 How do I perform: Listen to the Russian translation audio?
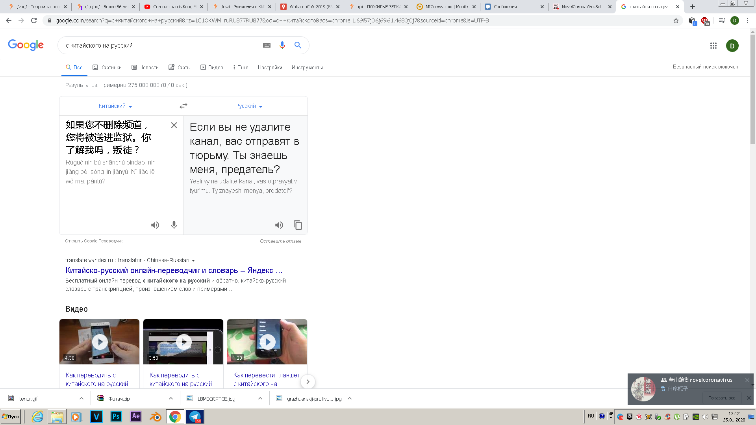[279, 225]
